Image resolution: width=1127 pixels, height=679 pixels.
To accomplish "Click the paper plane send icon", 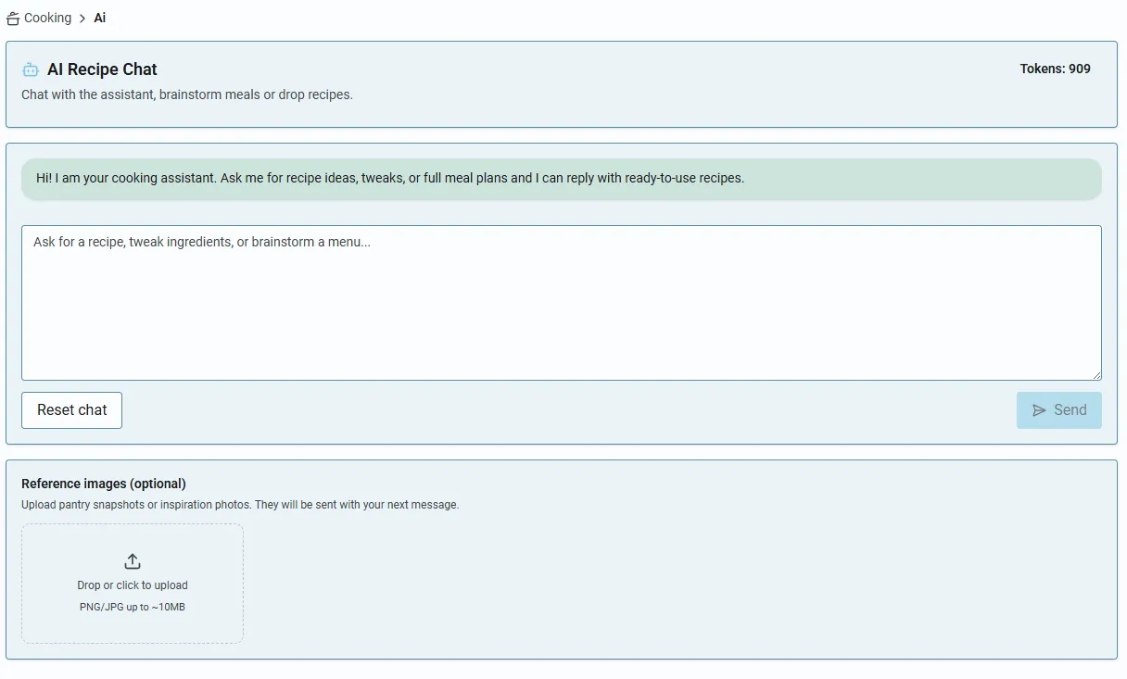I will [1039, 410].
